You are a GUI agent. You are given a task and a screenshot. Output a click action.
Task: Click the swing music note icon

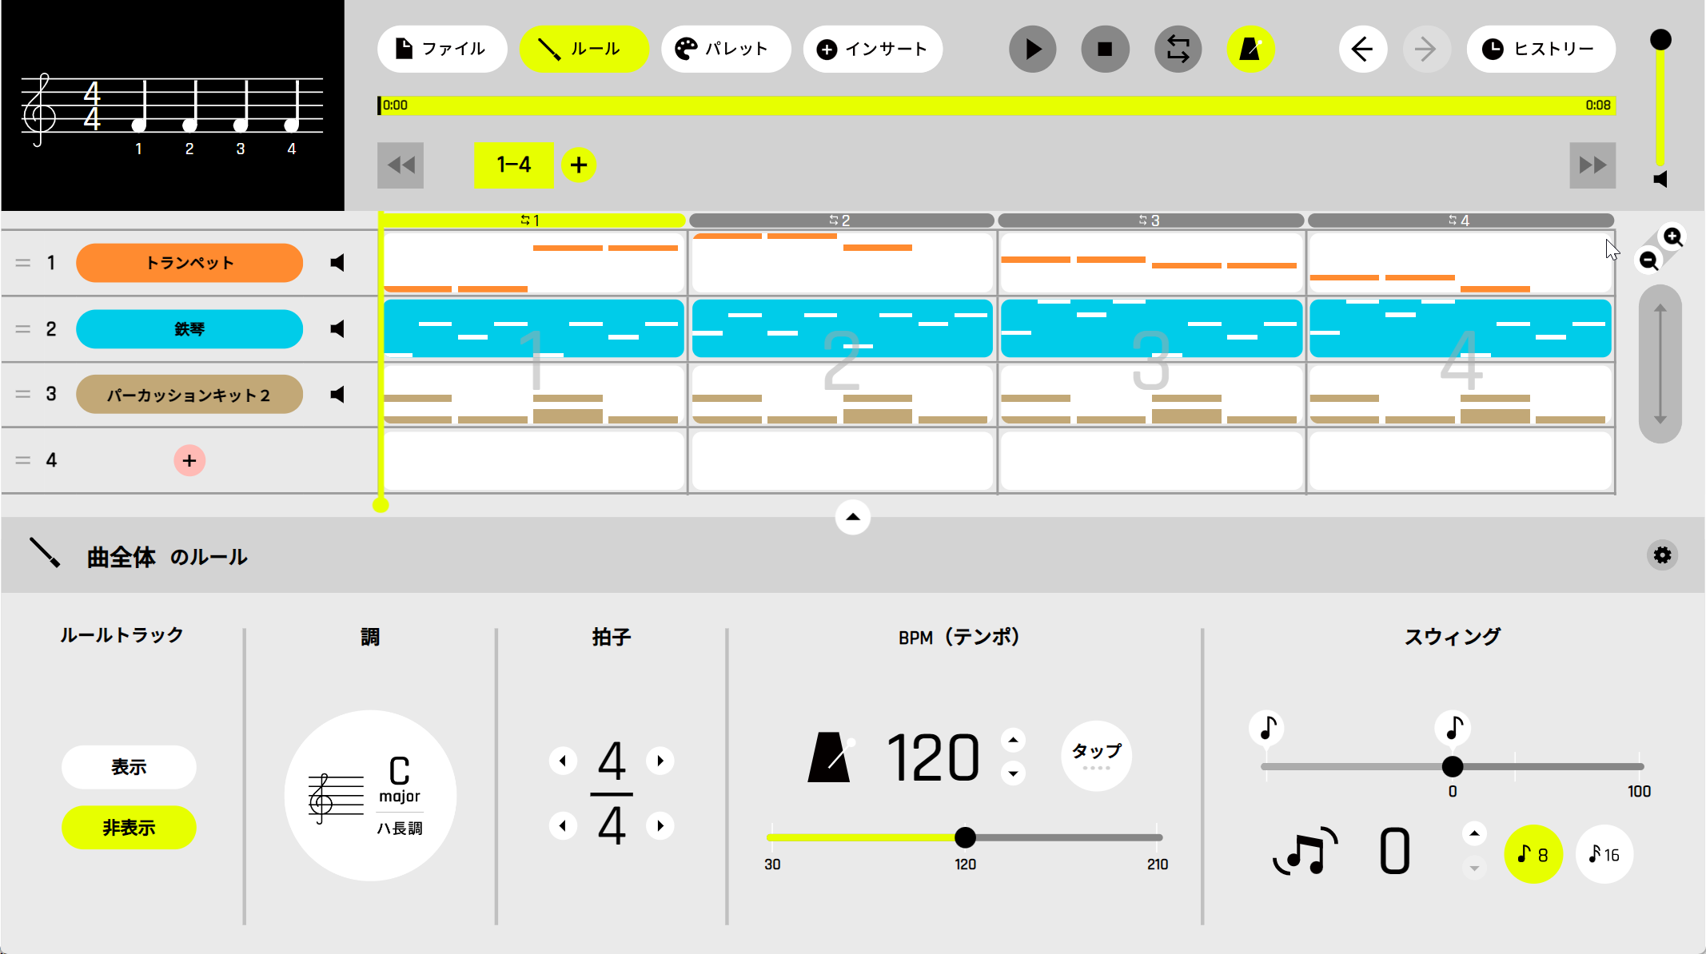tap(1305, 852)
